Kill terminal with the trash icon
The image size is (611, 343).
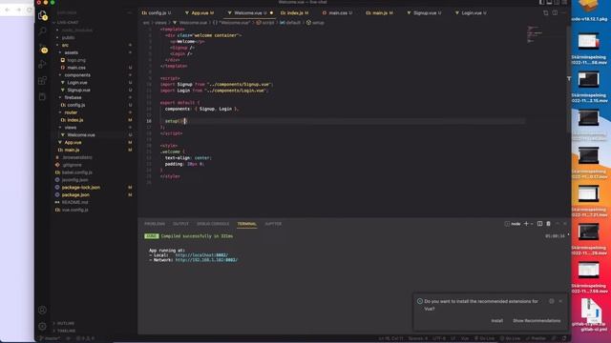[x=548, y=224]
